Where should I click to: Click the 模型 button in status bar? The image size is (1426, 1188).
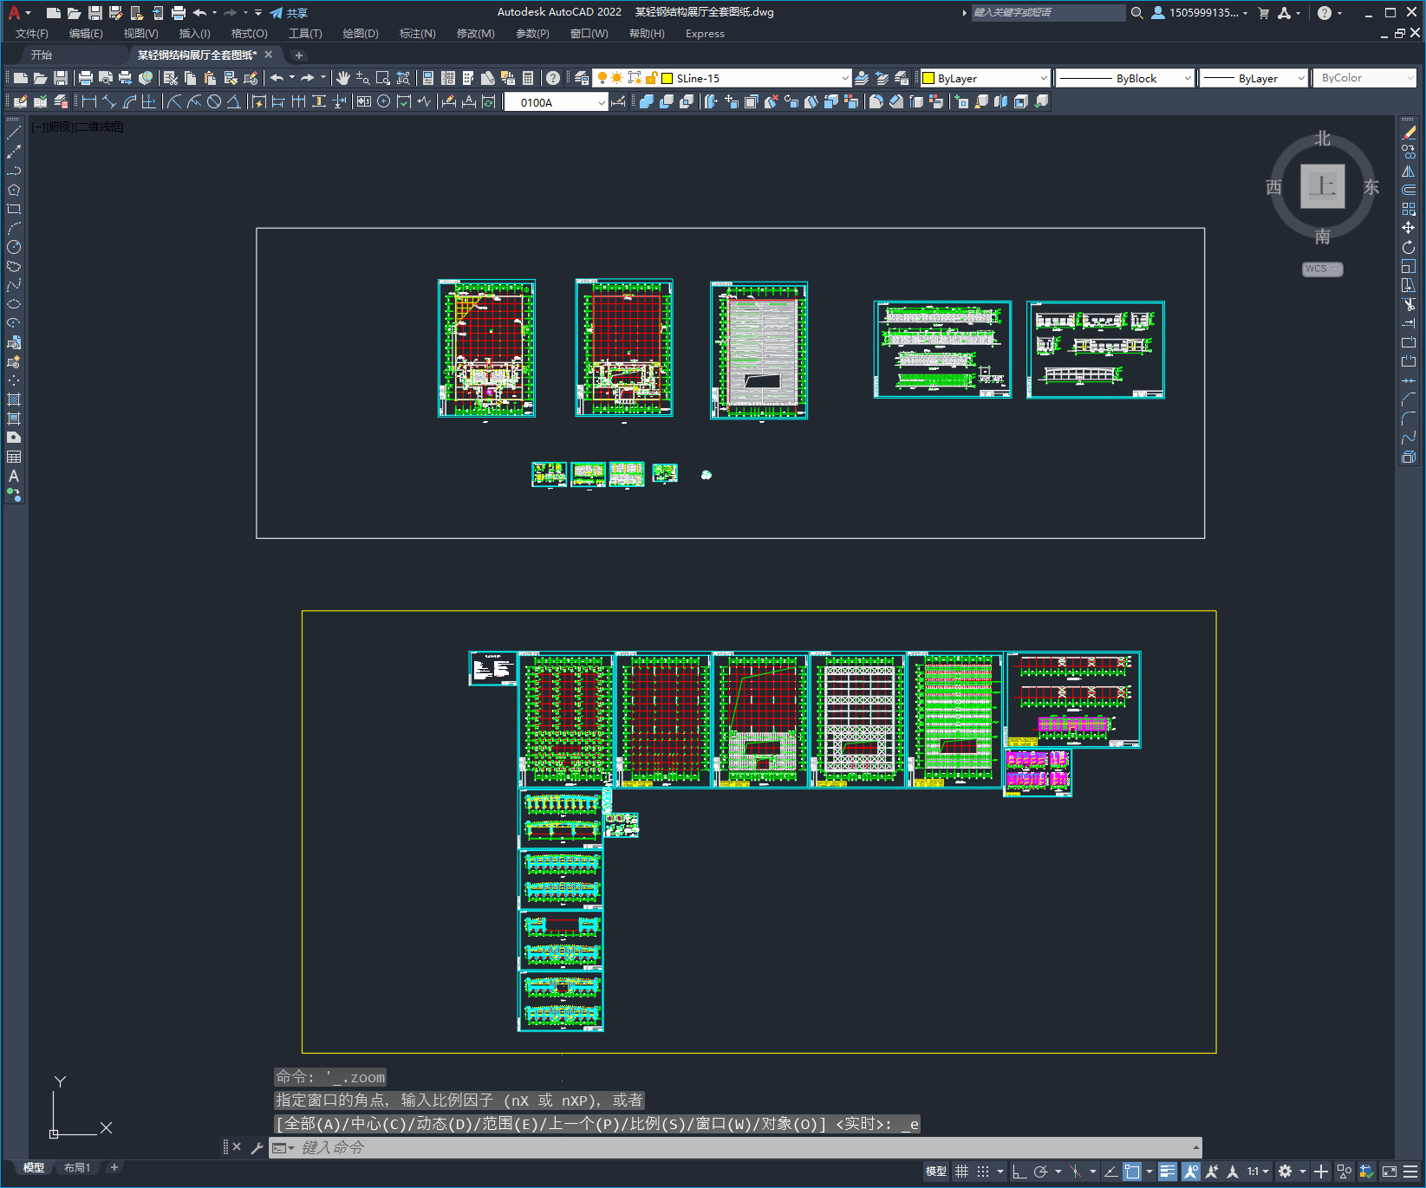(936, 1172)
